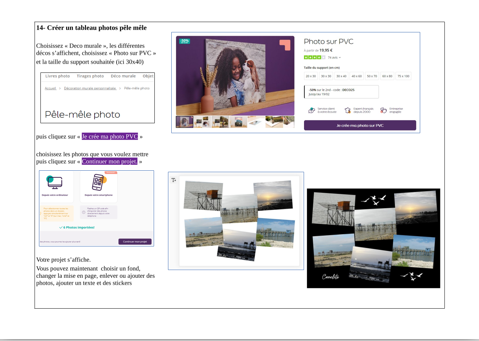
Task: Expand the 74 avis reviews dropdown
Action: pos(334,57)
